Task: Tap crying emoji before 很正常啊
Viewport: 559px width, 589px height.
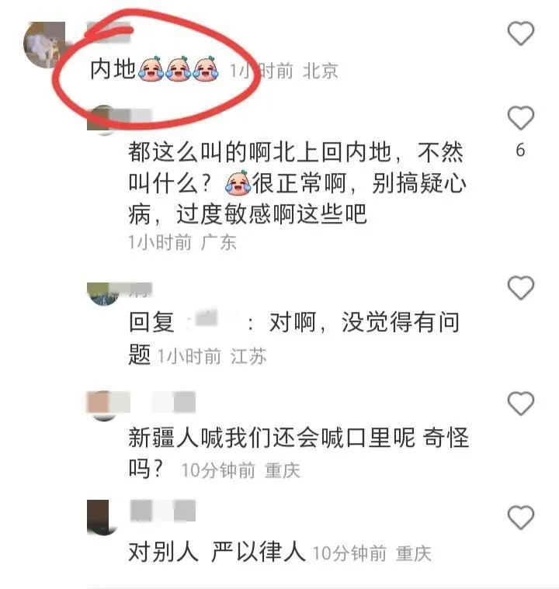Action: [238, 182]
